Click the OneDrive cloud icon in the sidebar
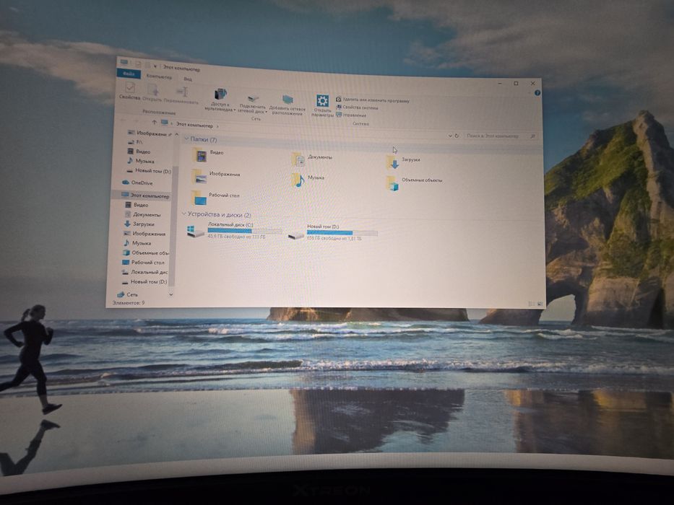The image size is (674, 505). [125, 183]
